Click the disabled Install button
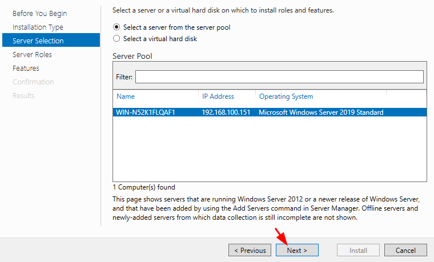 coord(358,250)
